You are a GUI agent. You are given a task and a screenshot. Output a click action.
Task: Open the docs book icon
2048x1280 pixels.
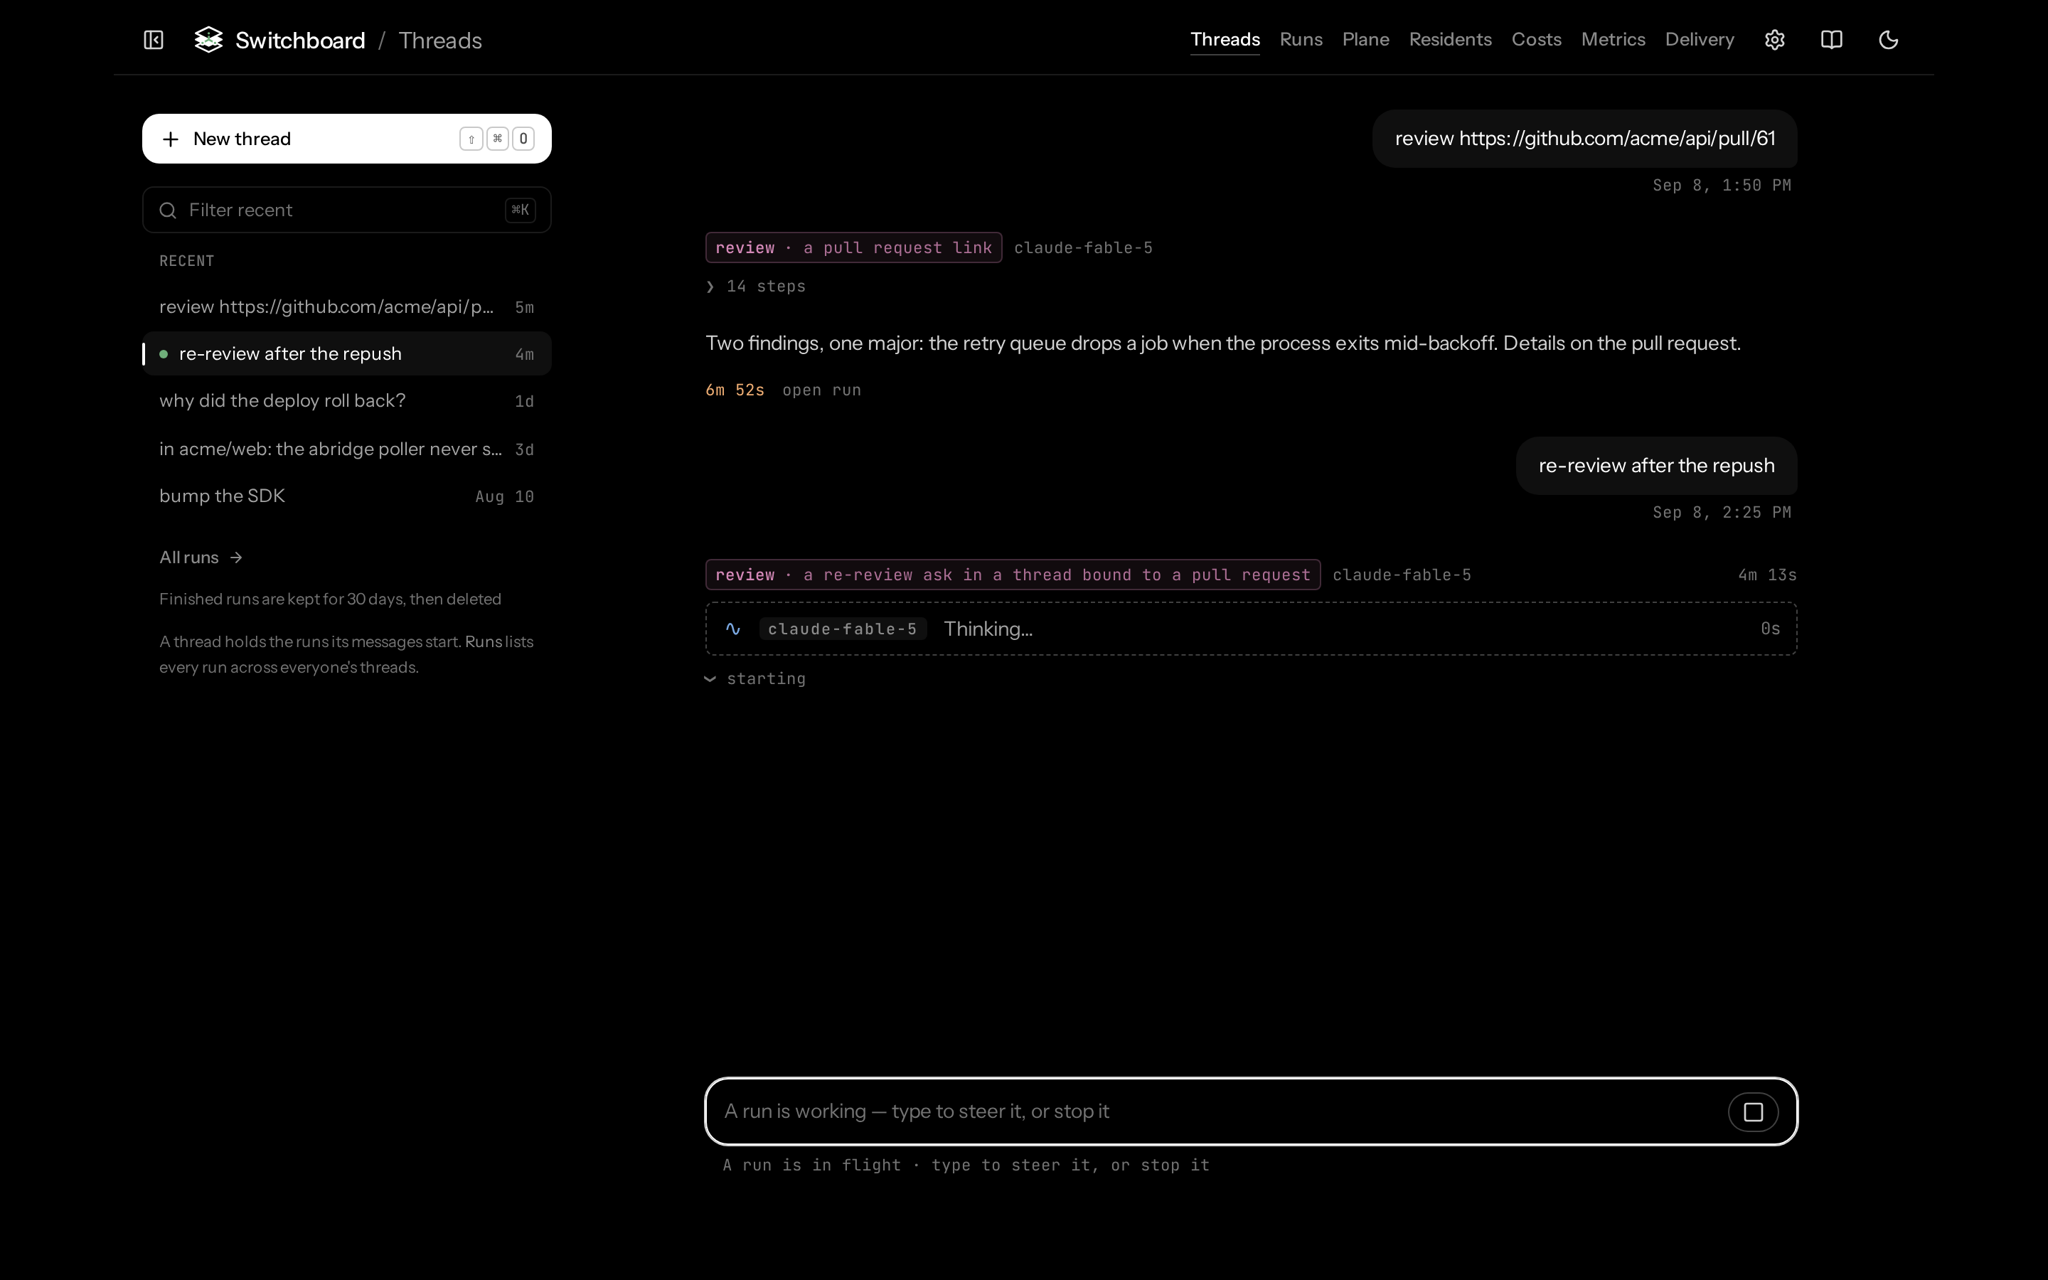click(1831, 40)
